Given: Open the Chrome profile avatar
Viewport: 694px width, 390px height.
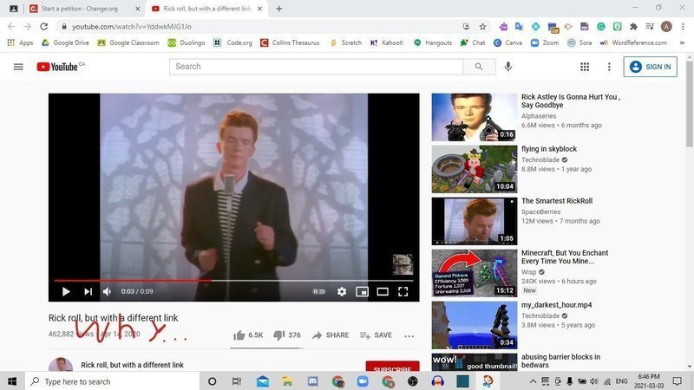Looking at the screenshot, I should pyautogui.click(x=666, y=27).
